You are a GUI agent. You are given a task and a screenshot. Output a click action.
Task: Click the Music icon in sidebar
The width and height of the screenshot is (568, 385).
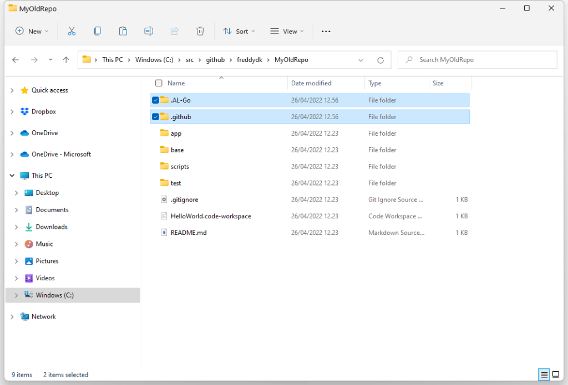pos(29,244)
